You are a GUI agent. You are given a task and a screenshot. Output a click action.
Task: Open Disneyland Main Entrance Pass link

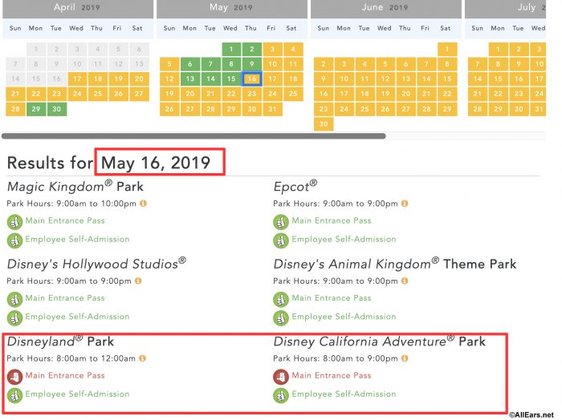tap(65, 375)
